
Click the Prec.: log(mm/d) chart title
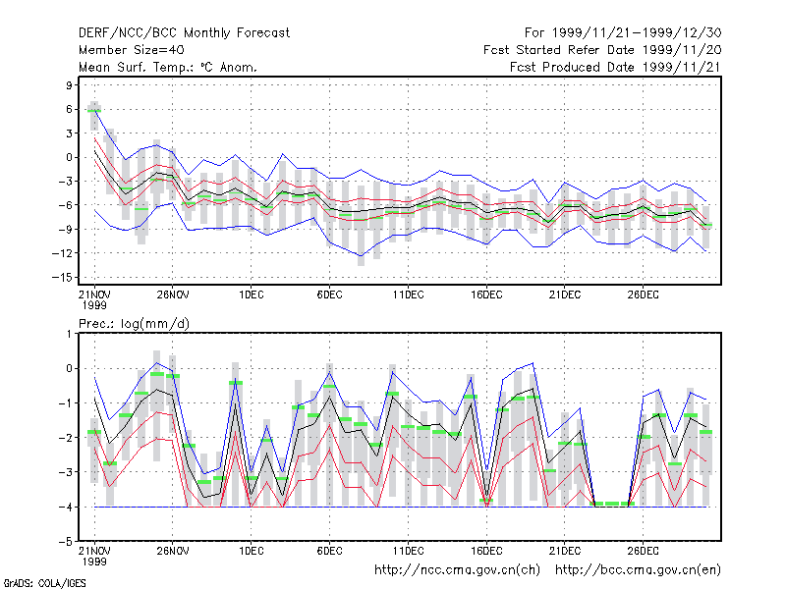[134, 324]
